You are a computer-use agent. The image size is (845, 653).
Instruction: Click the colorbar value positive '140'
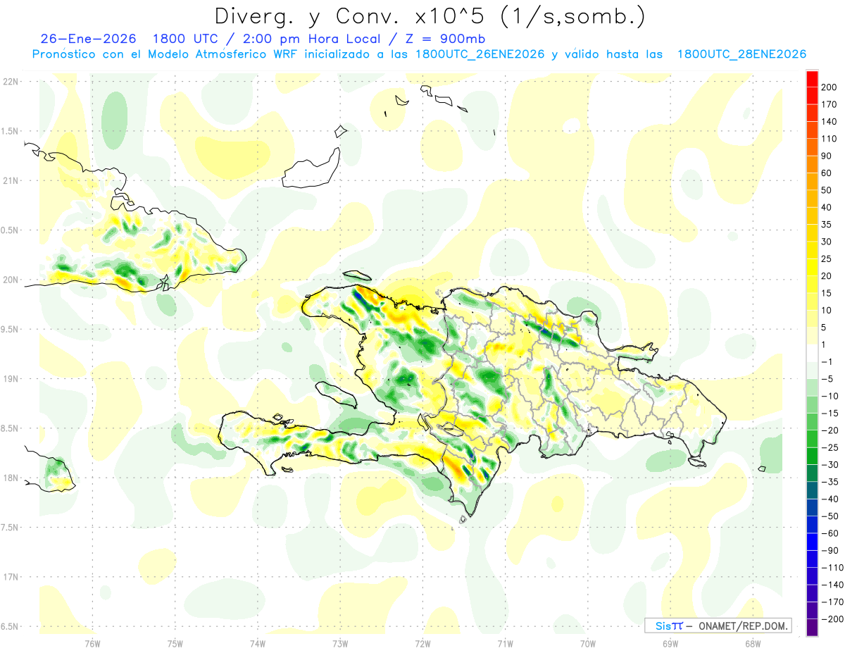(830, 122)
